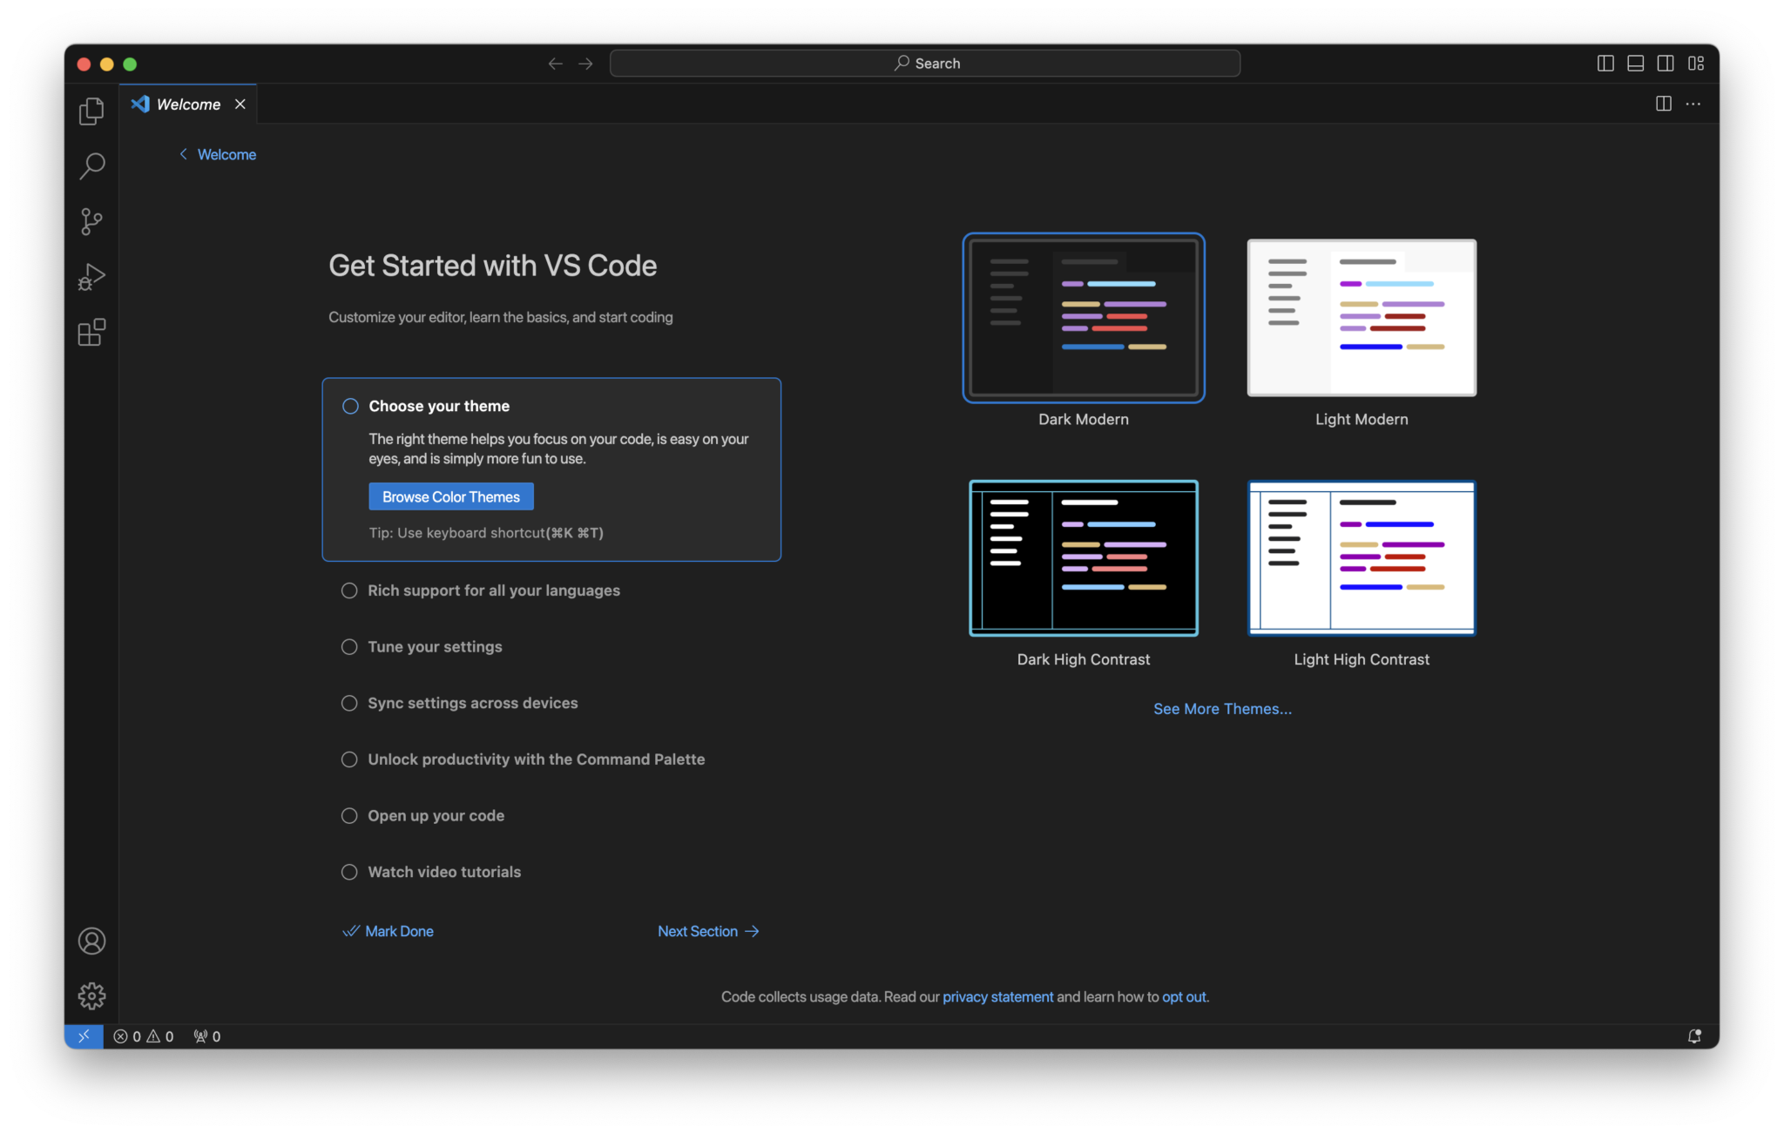Open the 'See More Themes...' link

tap(1222, 708)
